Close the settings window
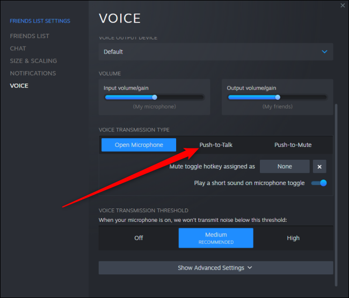 [343, 5]
